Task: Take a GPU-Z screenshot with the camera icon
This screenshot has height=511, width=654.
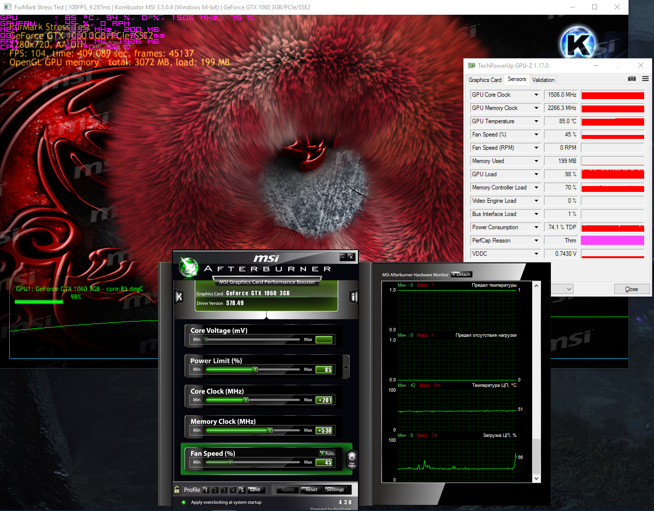Action: click(632, 79)
